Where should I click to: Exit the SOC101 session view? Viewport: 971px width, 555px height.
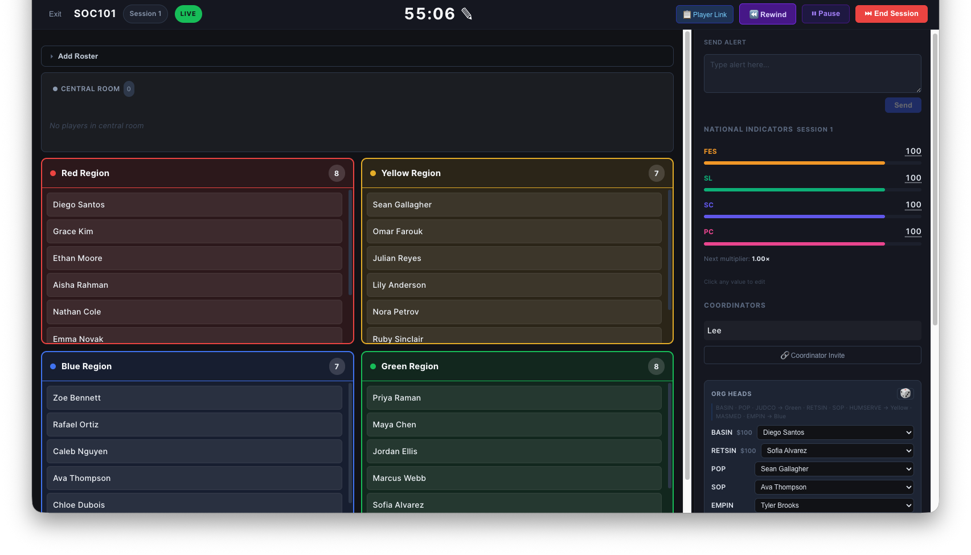point(55,14)
